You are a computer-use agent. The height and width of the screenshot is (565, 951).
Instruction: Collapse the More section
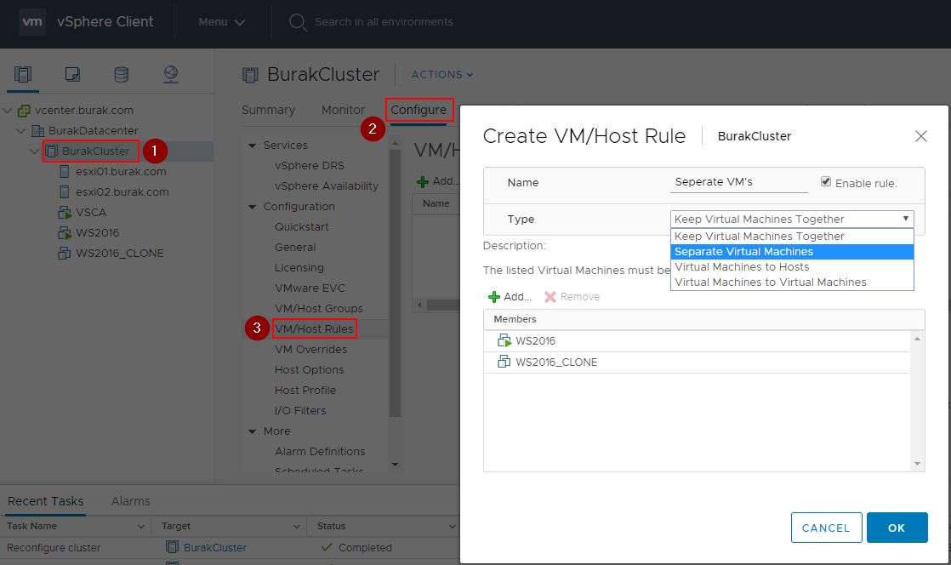pyautogui.click(x=253, y=431)
